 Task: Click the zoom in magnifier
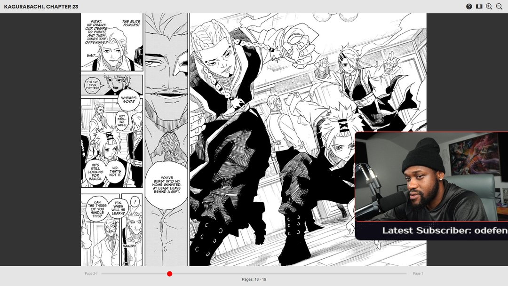tap(489, 7)
